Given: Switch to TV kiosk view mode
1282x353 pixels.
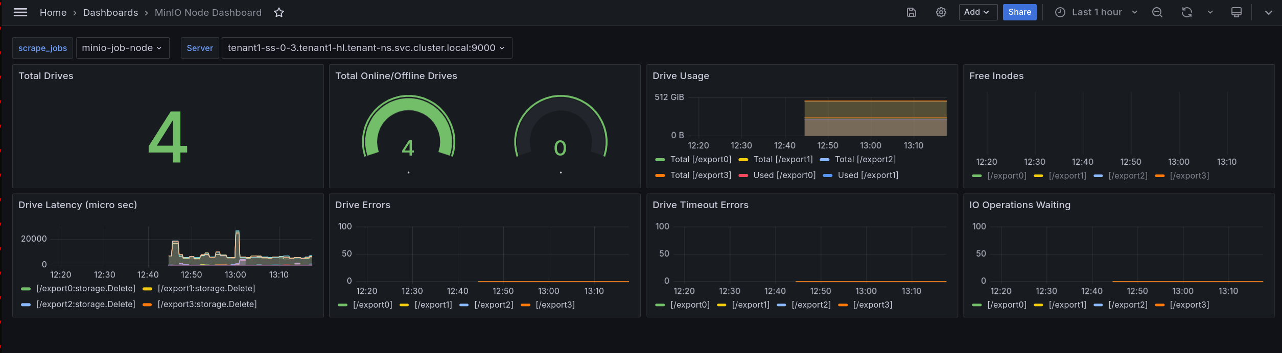Looking at the screenshot, I should pos(1236,12).
